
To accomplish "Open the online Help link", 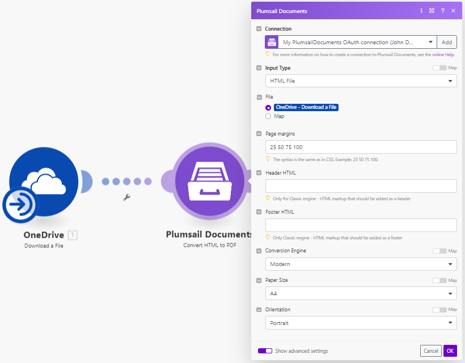I will point(443,54).
